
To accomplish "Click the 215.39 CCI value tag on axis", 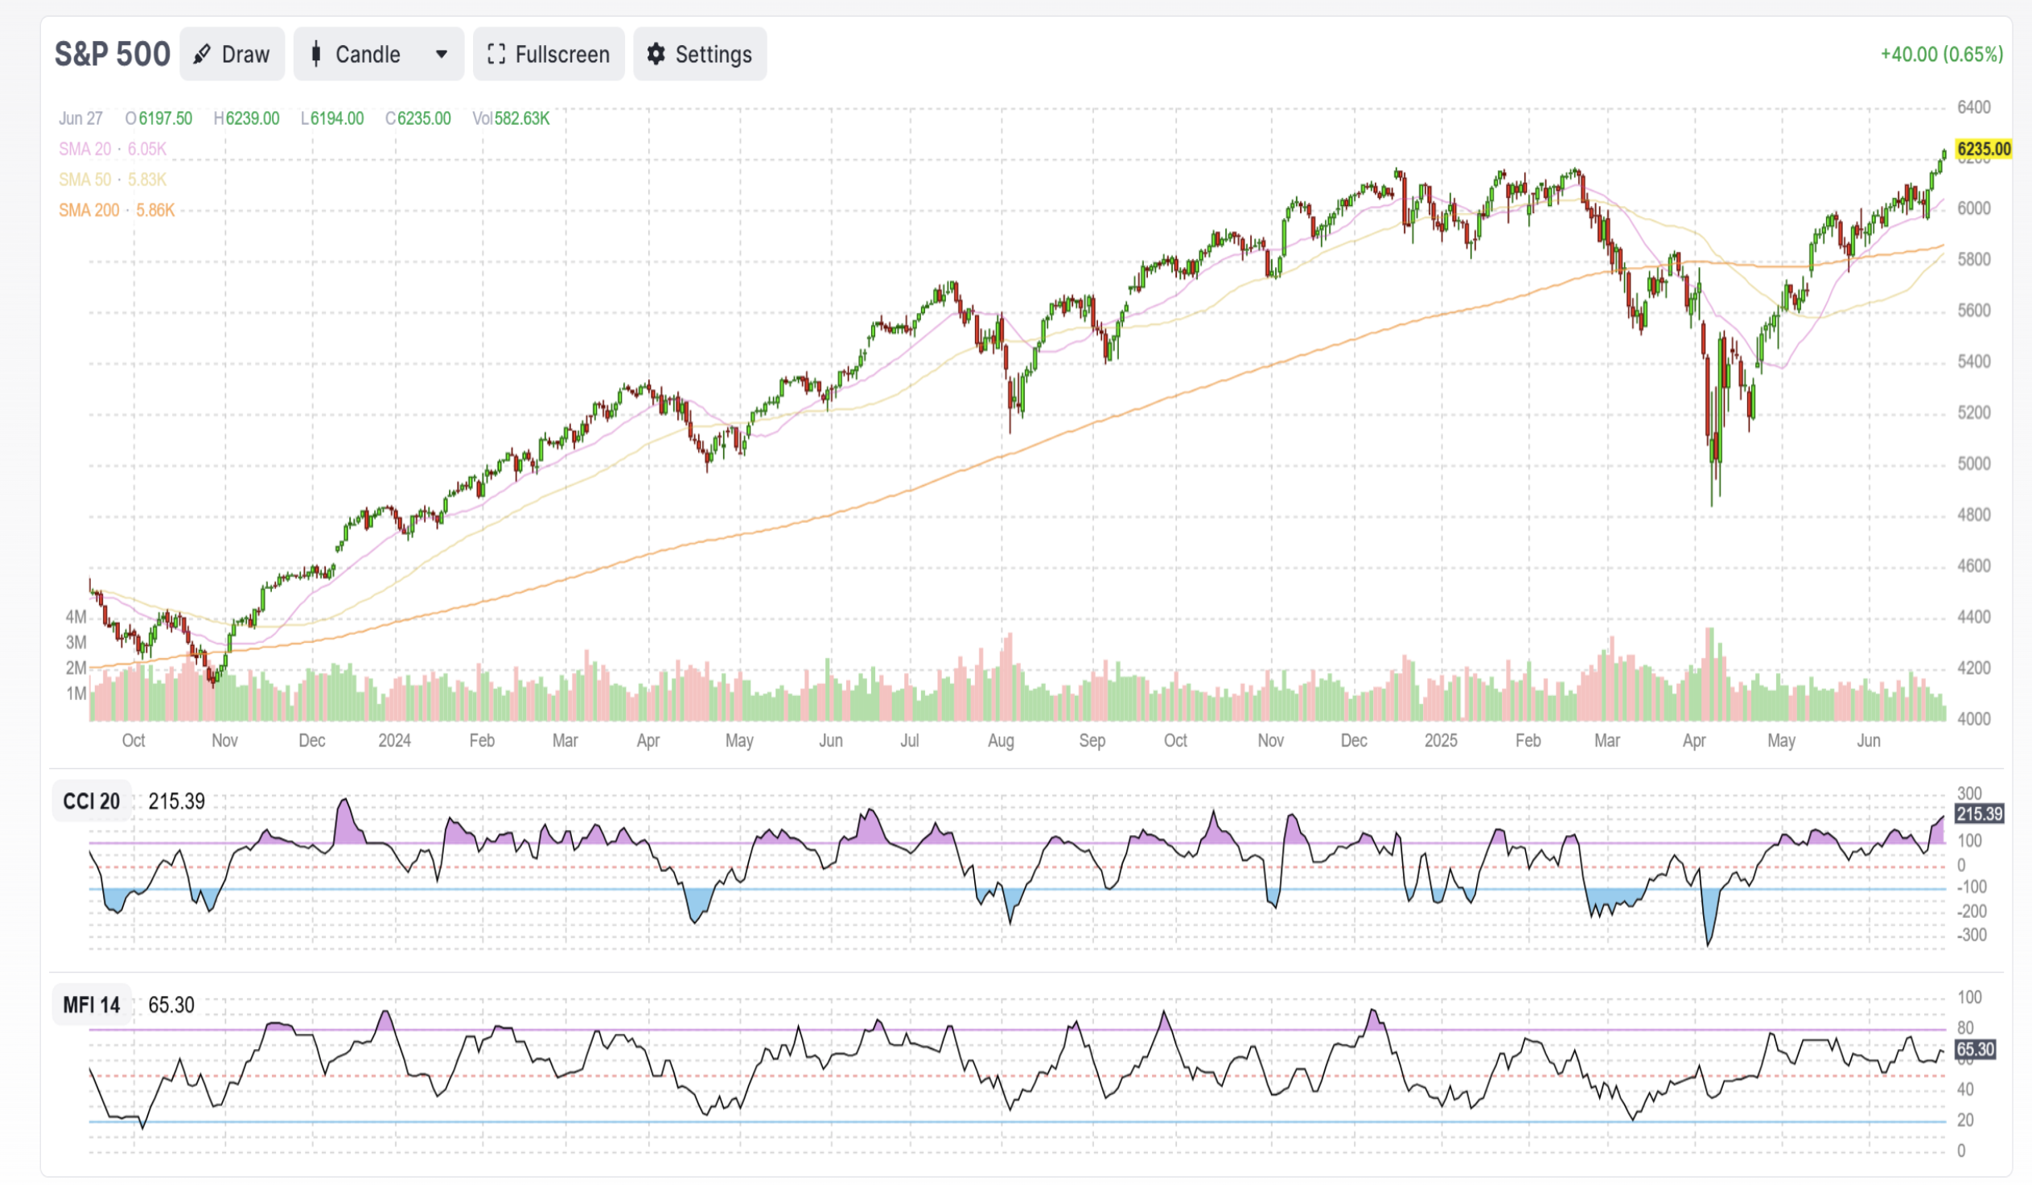I will pos(1979,814).
